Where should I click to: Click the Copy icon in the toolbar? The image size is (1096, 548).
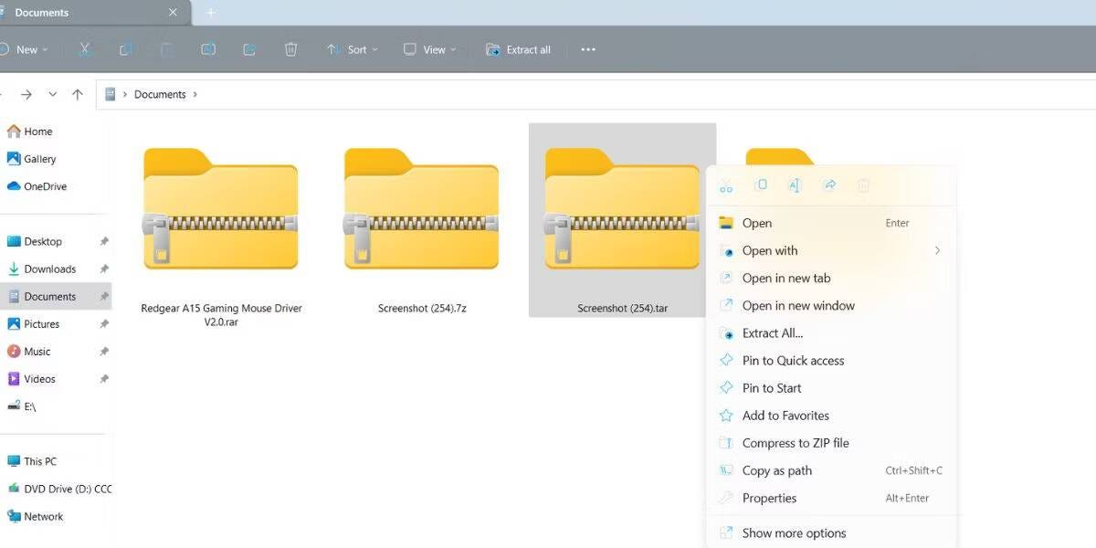coord(126,48)
